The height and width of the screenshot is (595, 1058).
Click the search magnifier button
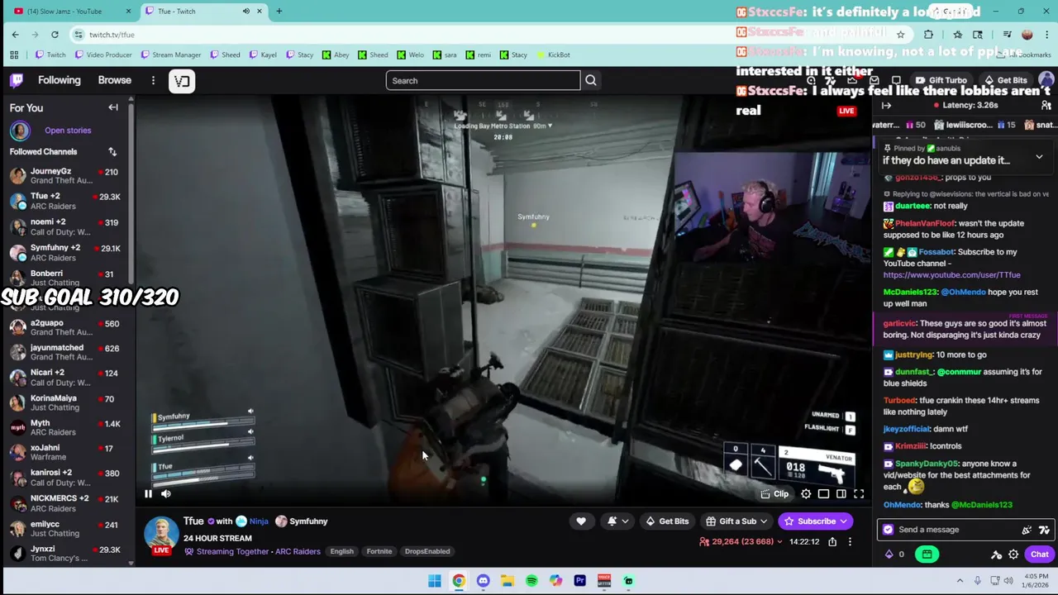[x=591, y=80]
